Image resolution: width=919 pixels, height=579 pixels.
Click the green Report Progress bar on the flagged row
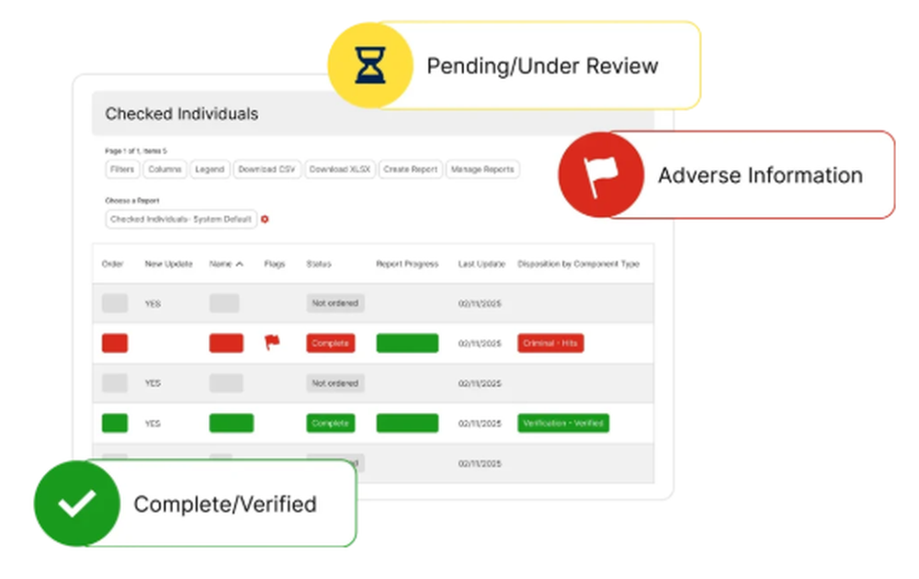pyautogui.click(x=407, y=342)
